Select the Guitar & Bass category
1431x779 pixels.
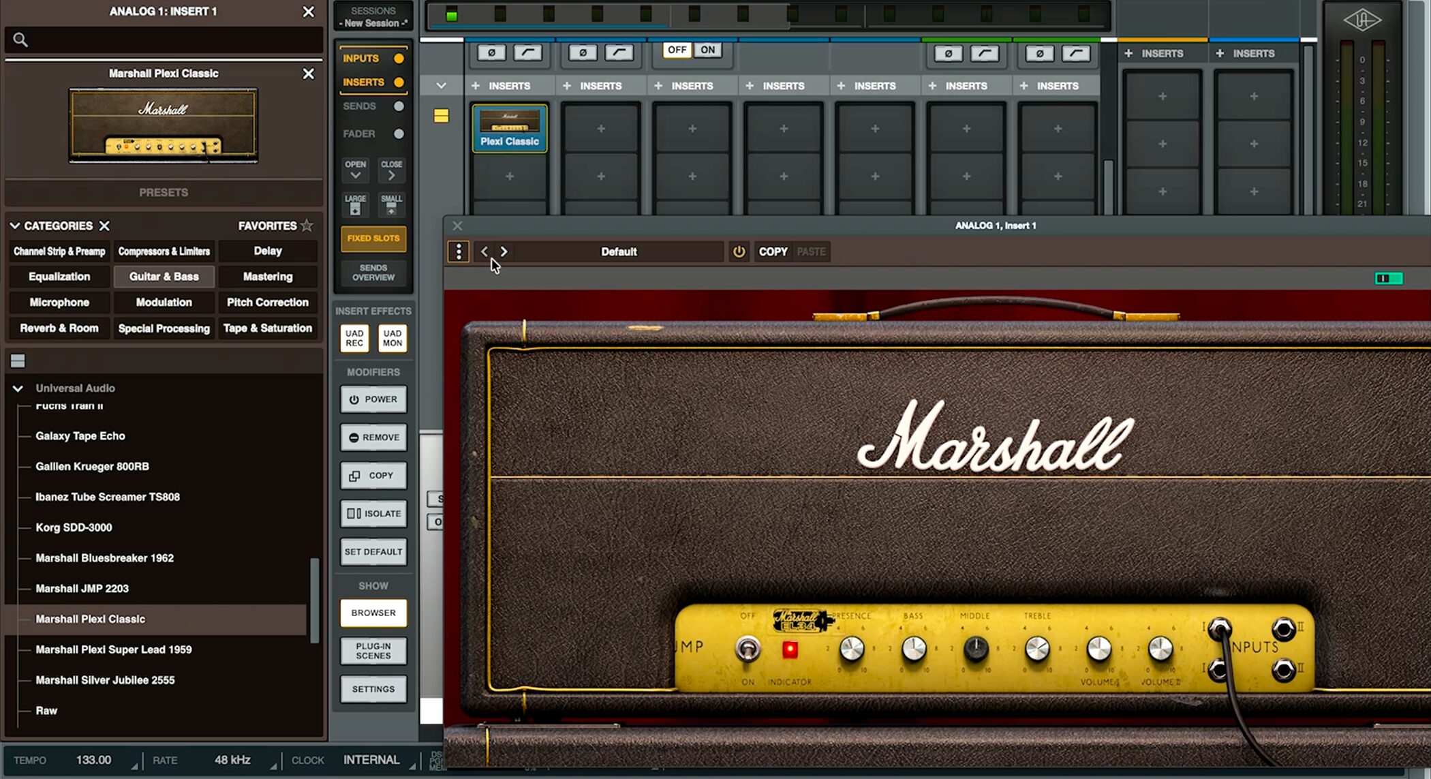pos(164,277)
